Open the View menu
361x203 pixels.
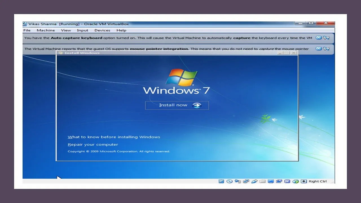[x=66, y=30]
